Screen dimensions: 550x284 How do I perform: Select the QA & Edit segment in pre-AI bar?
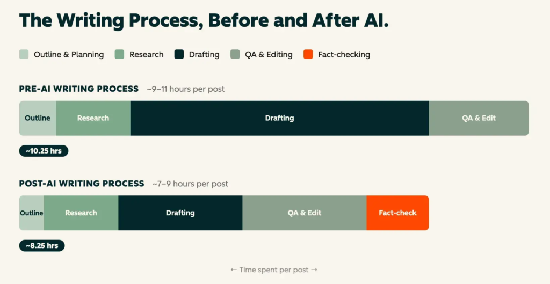479,118
